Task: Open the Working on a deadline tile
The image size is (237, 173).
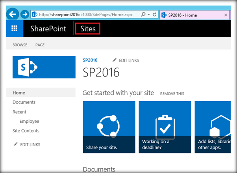Action: [165, 127]
